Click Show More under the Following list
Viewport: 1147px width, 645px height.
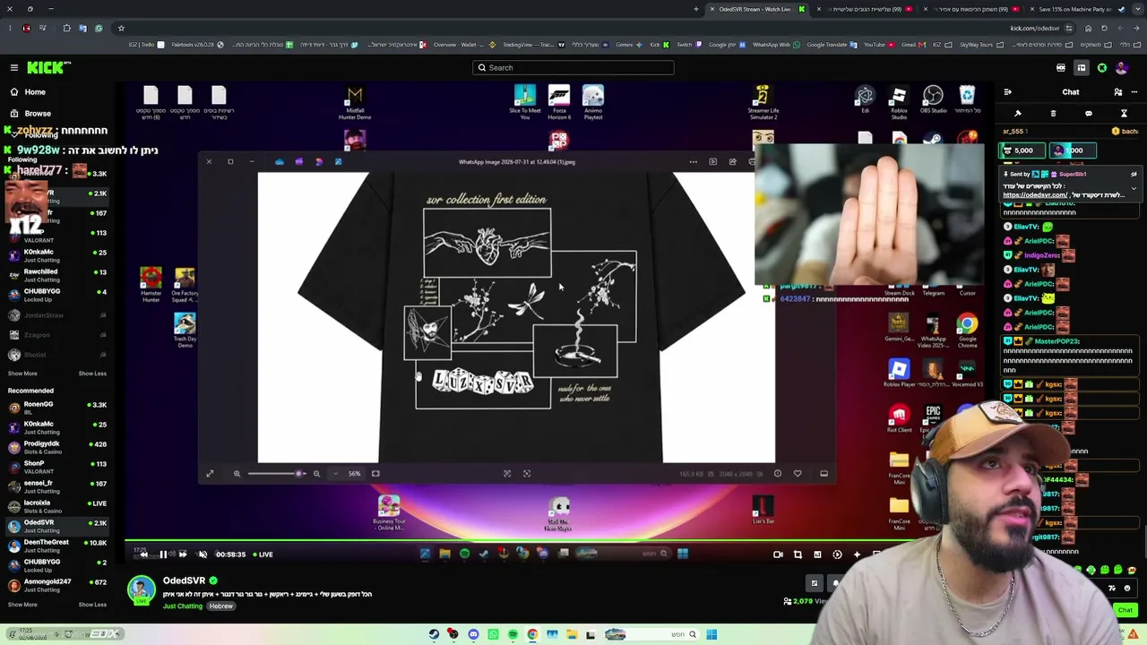[22, 374]
